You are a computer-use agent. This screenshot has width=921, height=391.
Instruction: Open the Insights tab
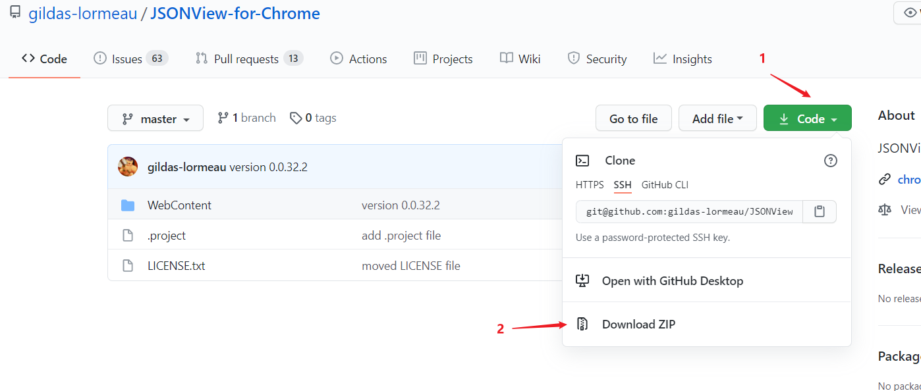point(683,59)
